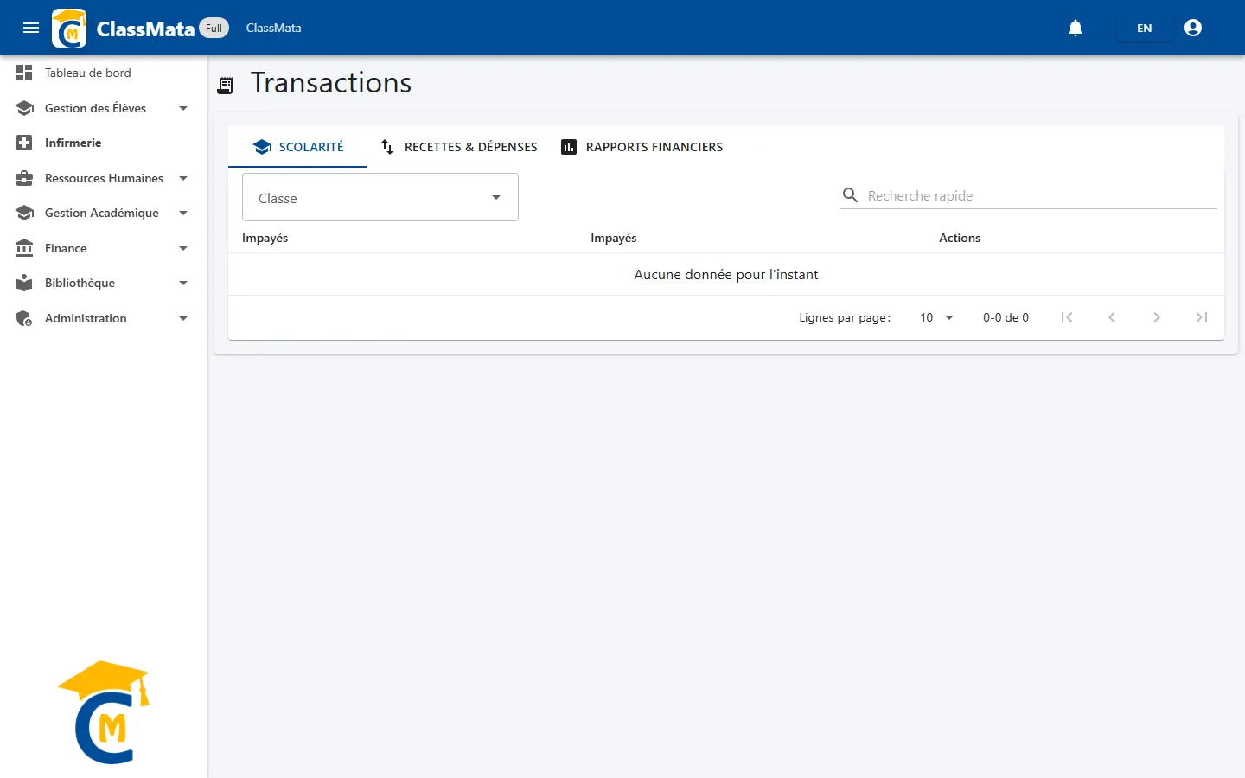The width and height of the screenshot is (1245, 778).
Task: Click the Transactions receipt icon beside title
Action: click(x=226, y=85)
